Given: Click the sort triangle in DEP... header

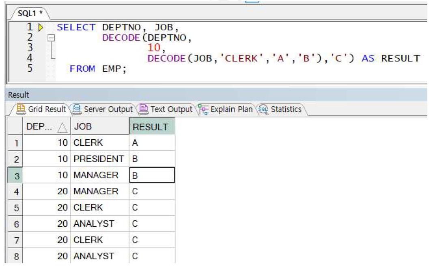Looking at the screenshot, I should point(62,127).
